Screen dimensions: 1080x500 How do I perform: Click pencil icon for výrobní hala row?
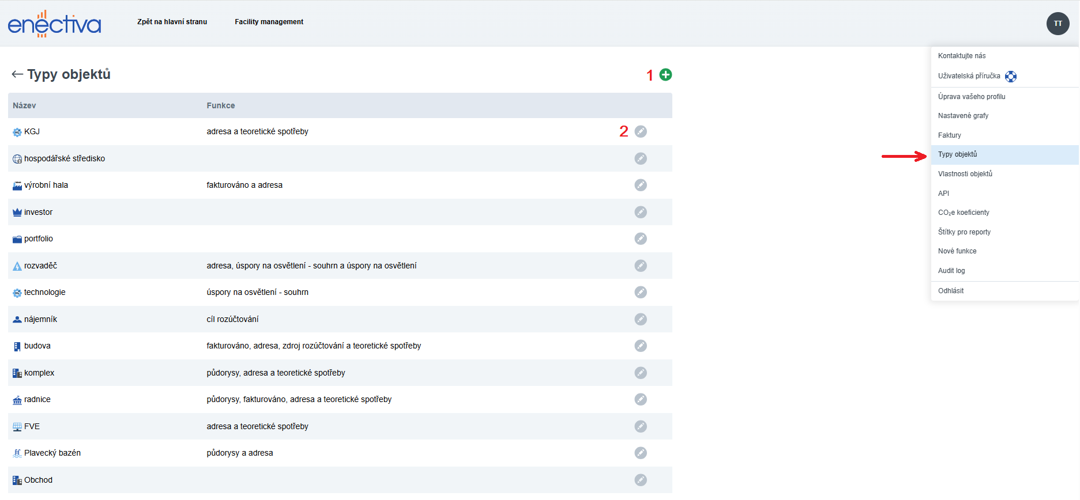click(641, 185)
